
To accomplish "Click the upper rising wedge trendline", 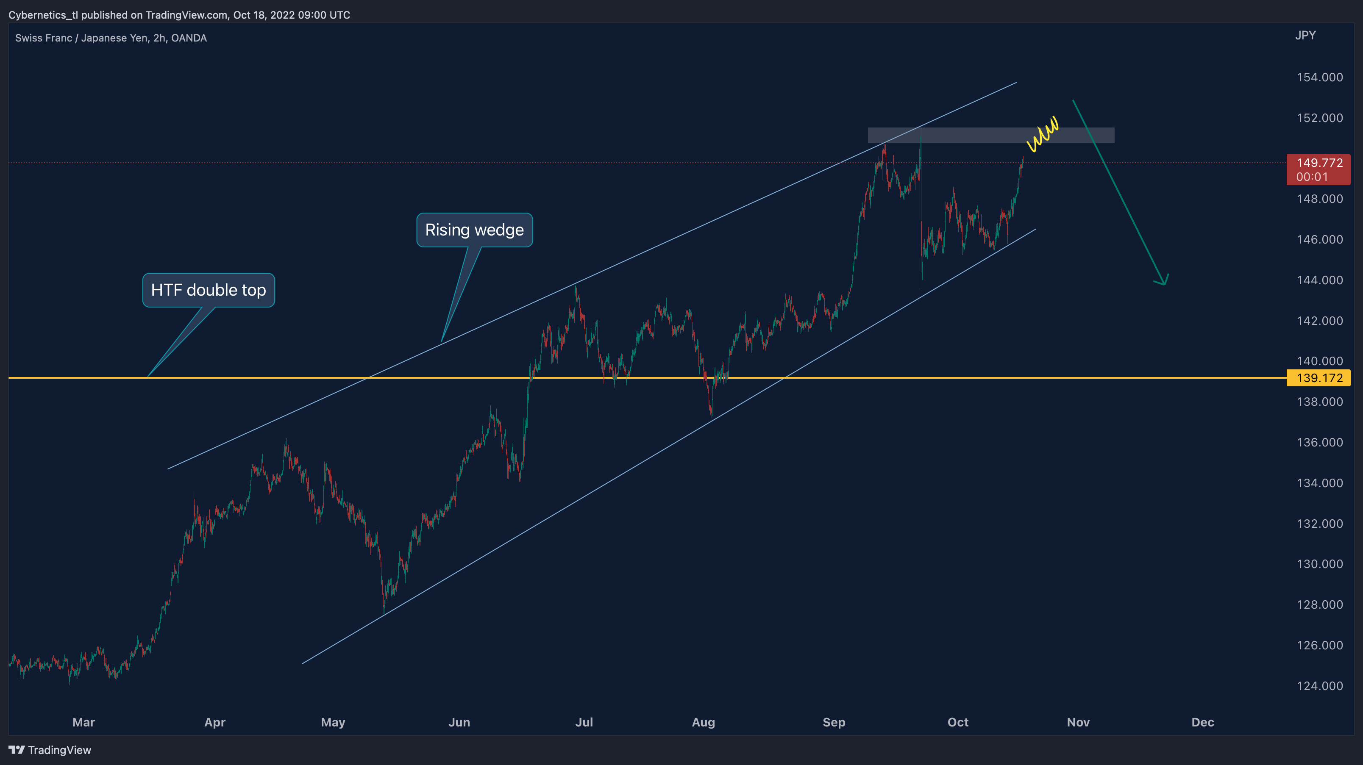I will click(x=592, y=275).
